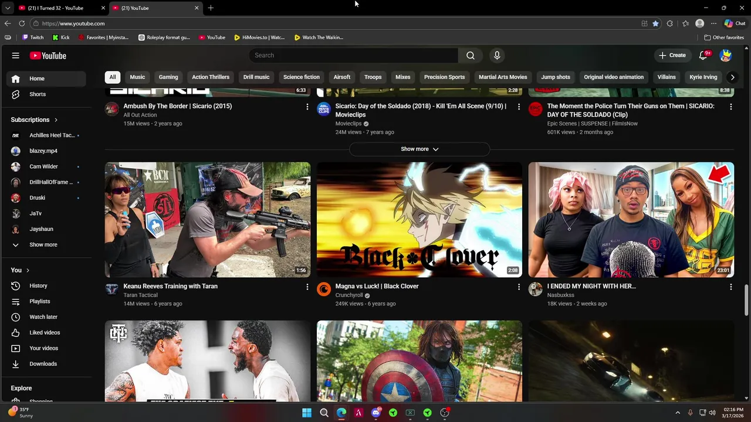This screenshot has width=751, height=422.
Task: Open options for I ENDED MY NIGHT video
Action: (x=730, y=287)
